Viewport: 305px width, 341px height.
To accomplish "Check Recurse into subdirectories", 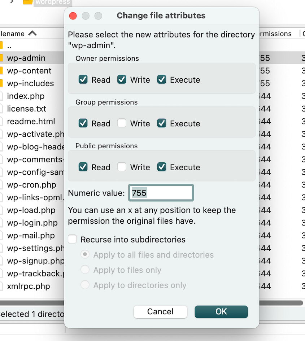I will 72,239.
